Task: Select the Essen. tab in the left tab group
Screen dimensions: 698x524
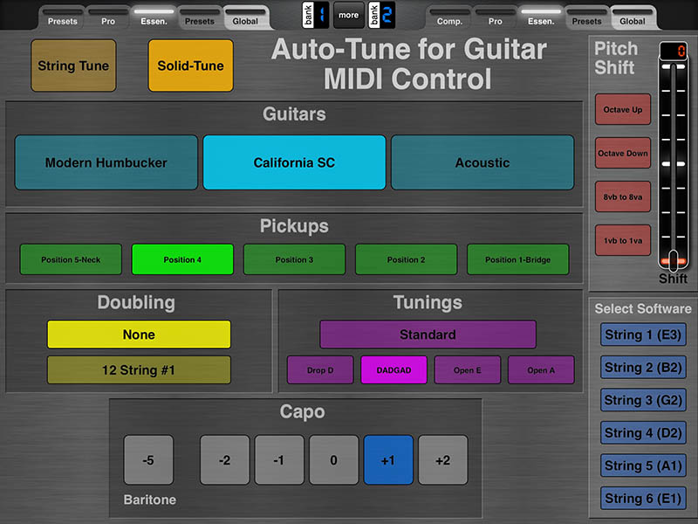Action: (154, 17)
